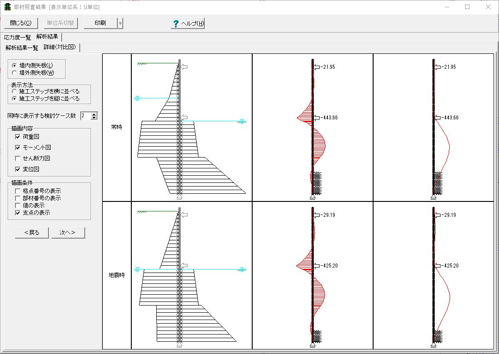Select 堤外側矢板(W) radio button

click(15, 72)
